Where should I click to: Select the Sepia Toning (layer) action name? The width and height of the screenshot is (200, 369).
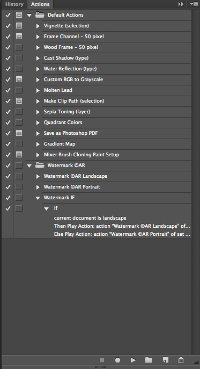click(67, 112)
